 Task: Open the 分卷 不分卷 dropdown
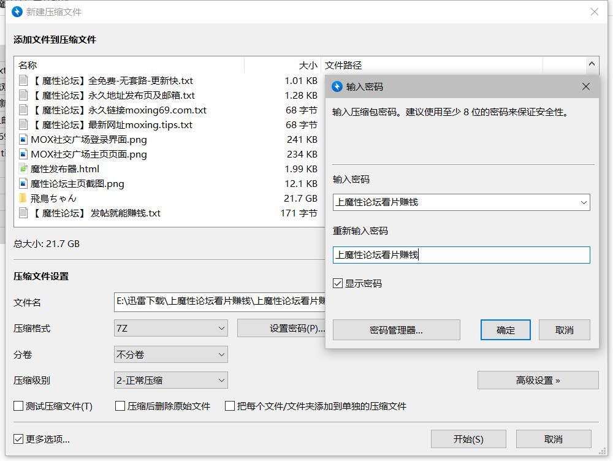click(171, 355)
